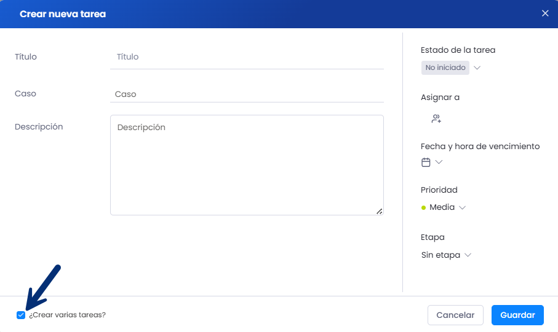Expand the No iniciado status chevron
This screenshot has width=558, height=332.
[x=477, y=68]
